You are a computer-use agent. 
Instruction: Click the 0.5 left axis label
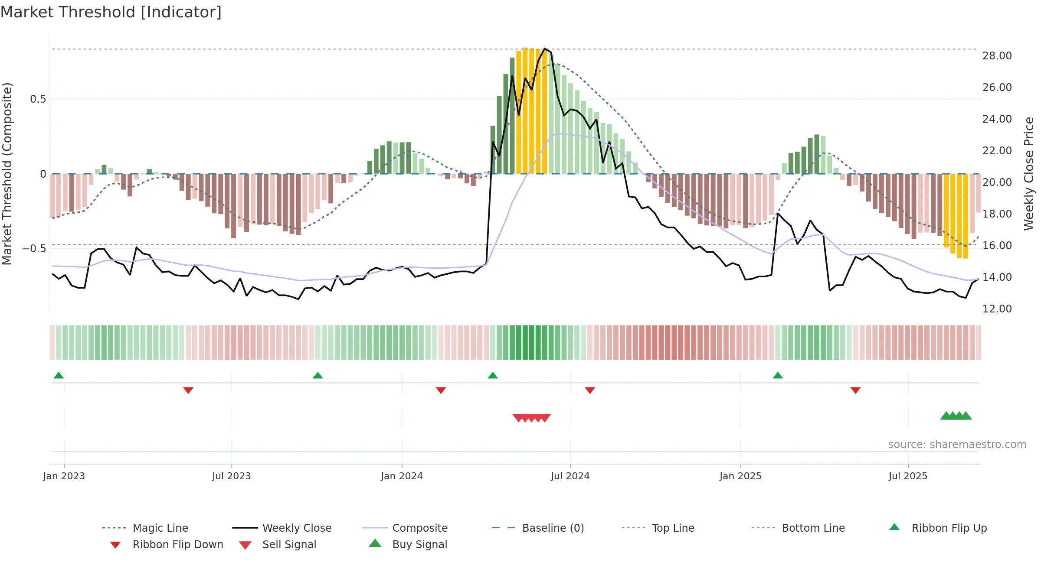pyautogui.click(x=38, y=99)
